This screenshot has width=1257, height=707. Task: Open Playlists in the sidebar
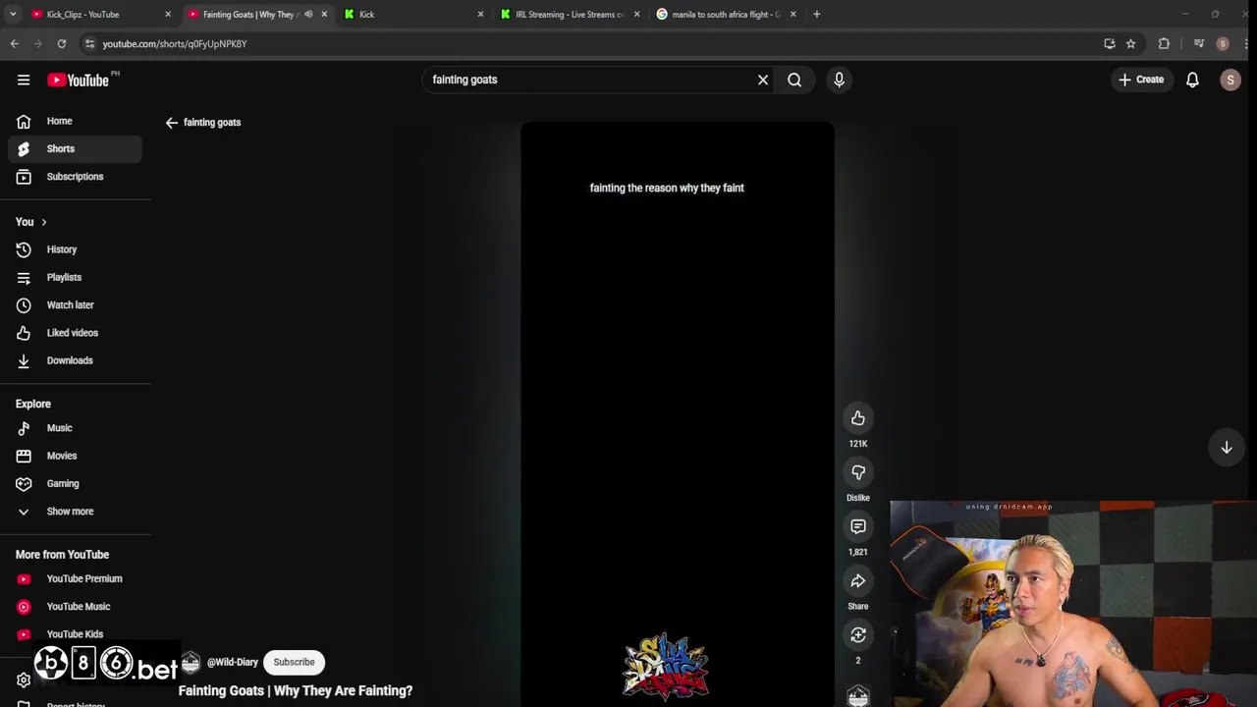[x=75, y=277]
